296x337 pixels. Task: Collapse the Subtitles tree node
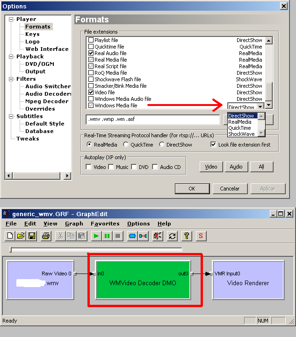(x=11, y=117)
